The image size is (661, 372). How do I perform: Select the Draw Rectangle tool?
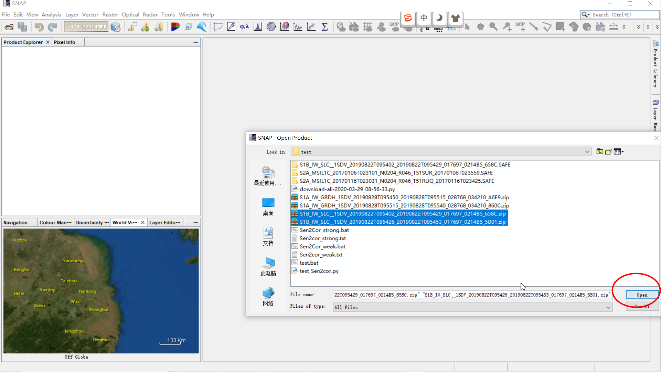tap(560, 27)
